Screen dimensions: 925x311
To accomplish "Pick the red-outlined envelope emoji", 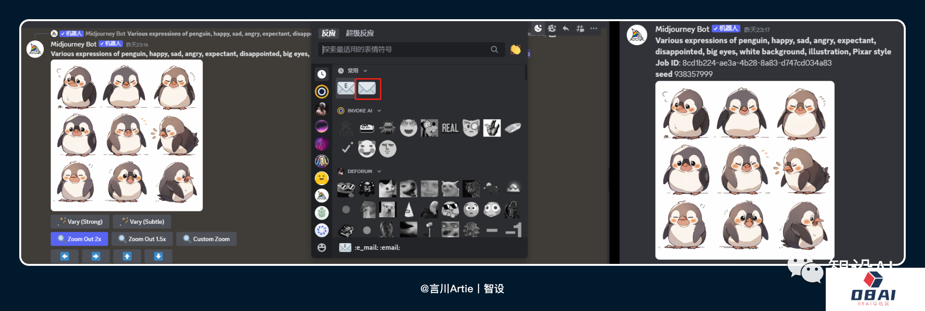I will pyautogui.click(x=367, y=88).
